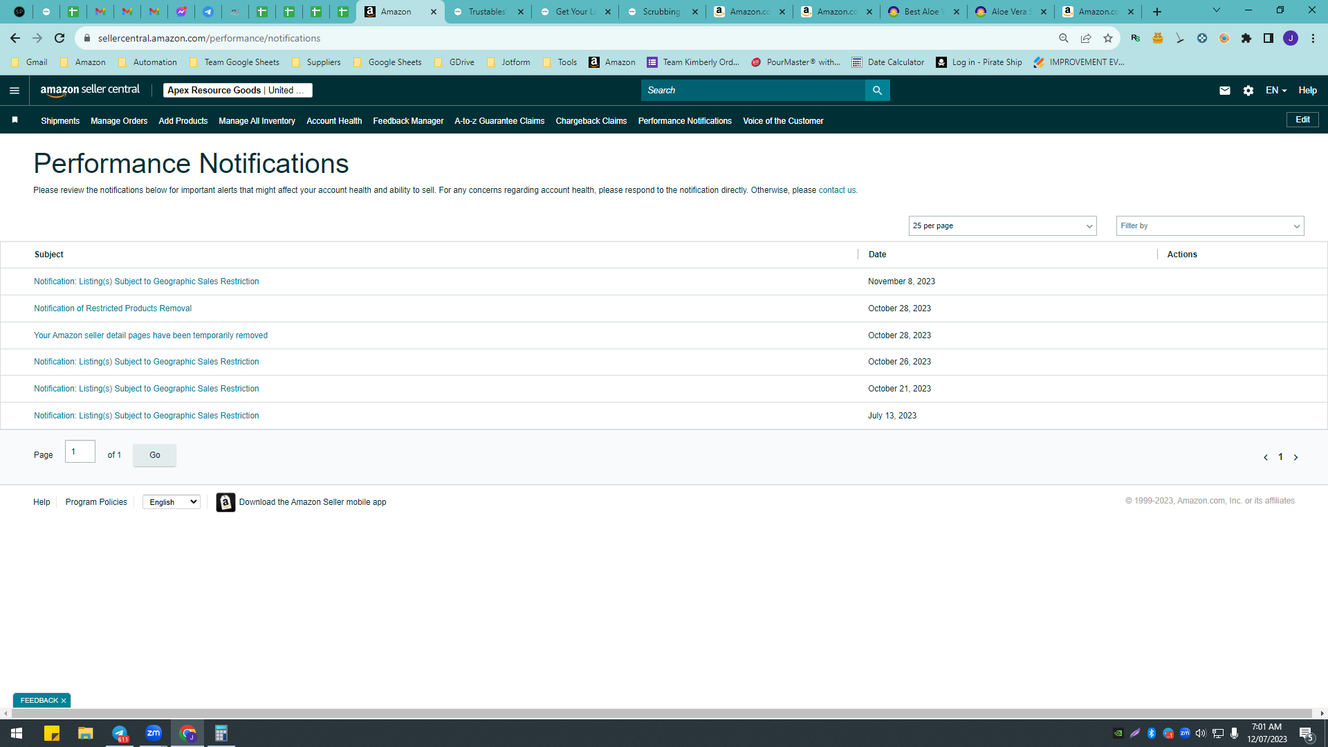Viewport: 1328px width, 747px height.
Task: Click the page number input box
Action: 80,452
